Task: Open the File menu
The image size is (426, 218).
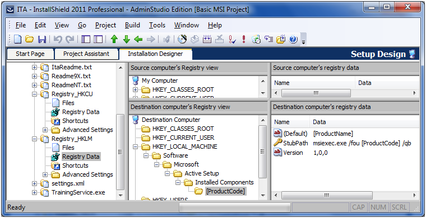Action: point(21,25)
